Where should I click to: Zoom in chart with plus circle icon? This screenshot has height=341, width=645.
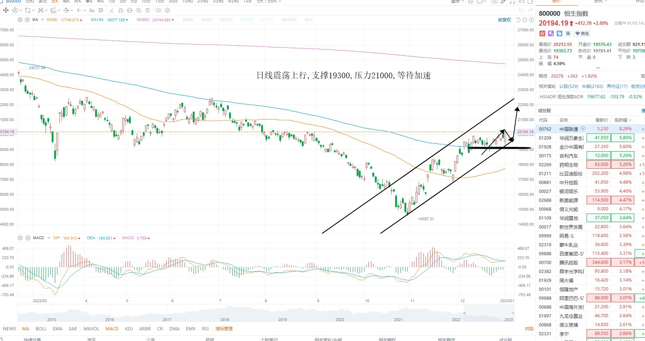pyautogui.click(x=532, y=20)
